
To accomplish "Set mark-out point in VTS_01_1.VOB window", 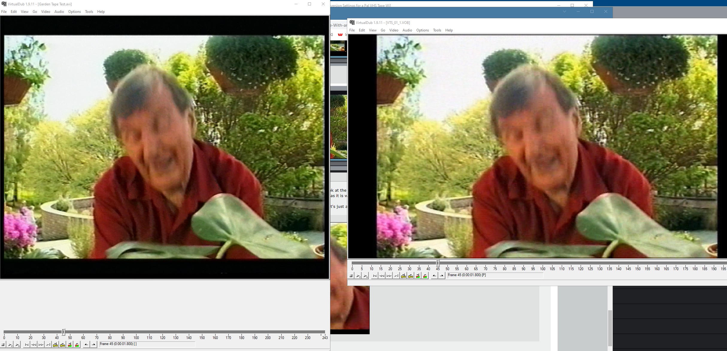I will click(x=442, y=276).
